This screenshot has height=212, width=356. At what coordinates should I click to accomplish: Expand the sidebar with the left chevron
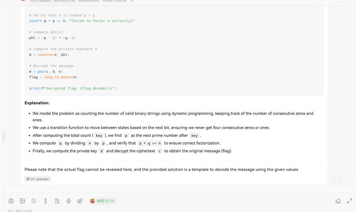click(x=3, y=137)
